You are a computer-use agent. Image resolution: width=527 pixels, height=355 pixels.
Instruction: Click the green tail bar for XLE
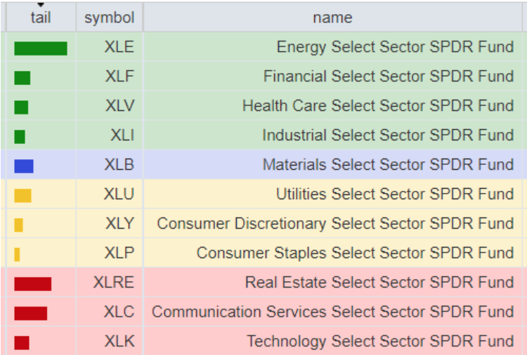(41, 48)
